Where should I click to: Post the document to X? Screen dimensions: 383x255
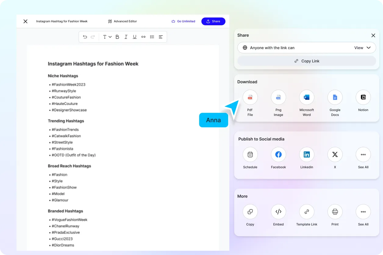coord(335,154)
